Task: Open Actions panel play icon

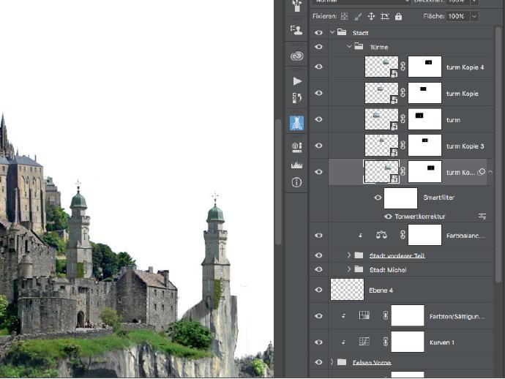Action: click(297, 81)
